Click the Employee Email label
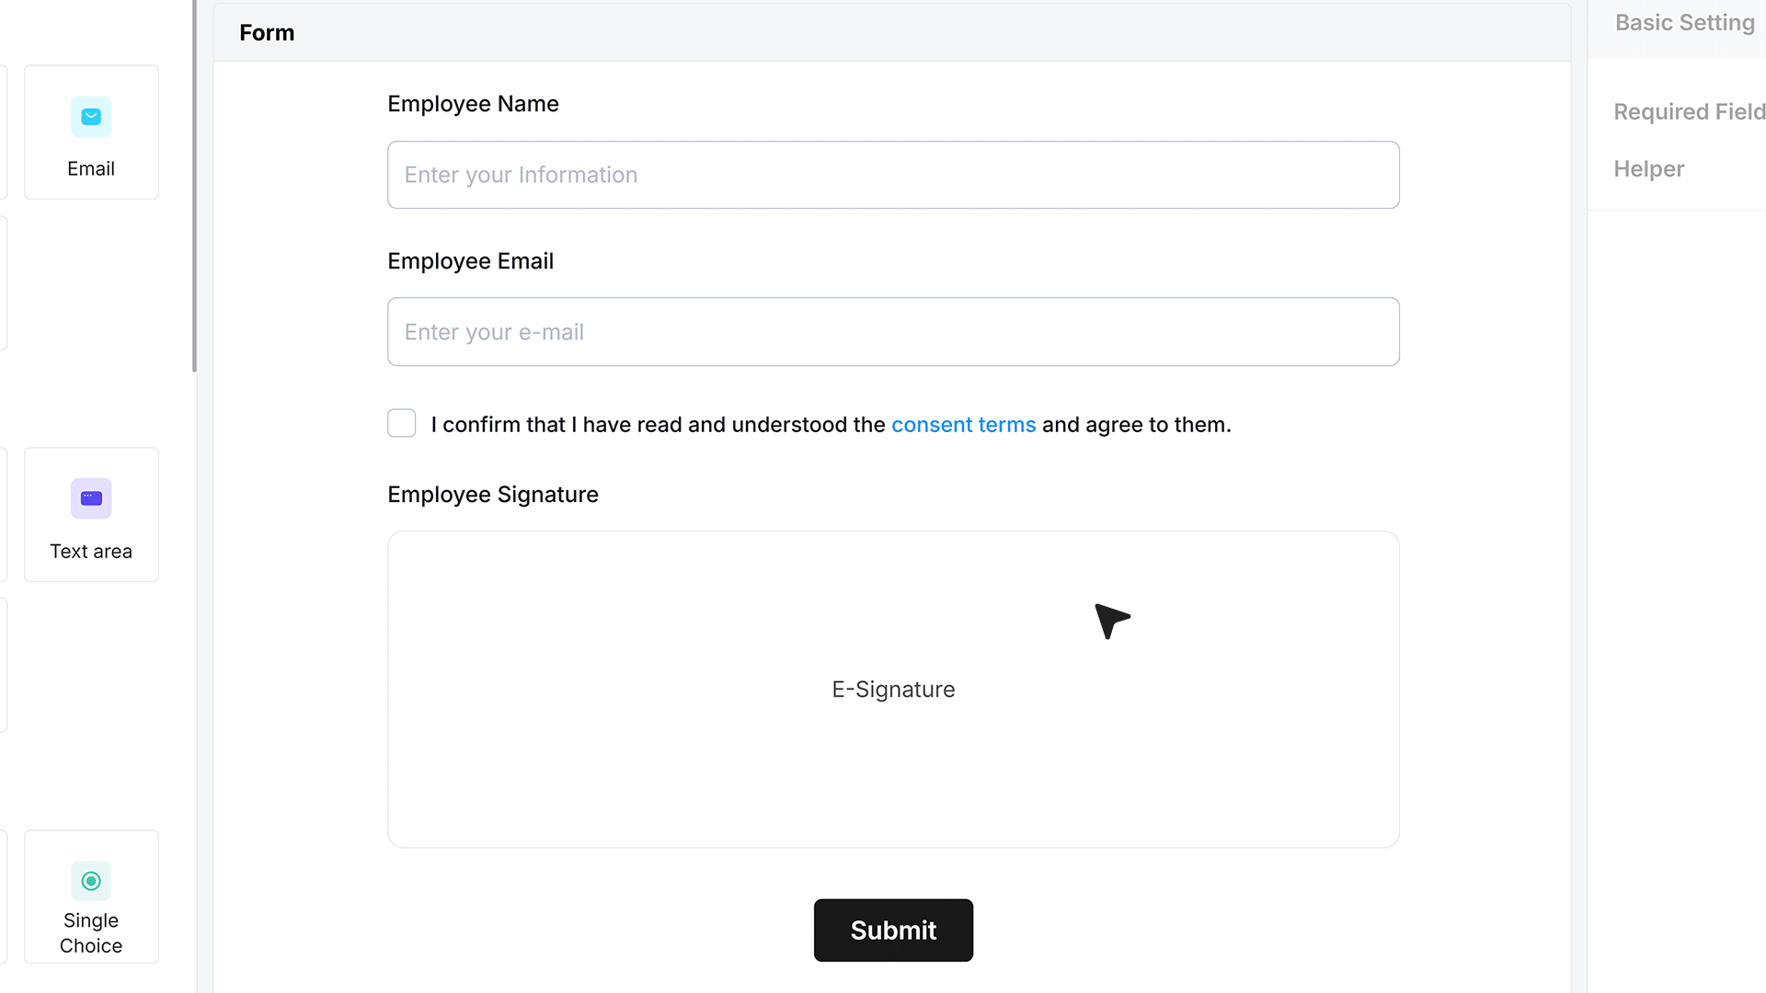 coord(470,261)
